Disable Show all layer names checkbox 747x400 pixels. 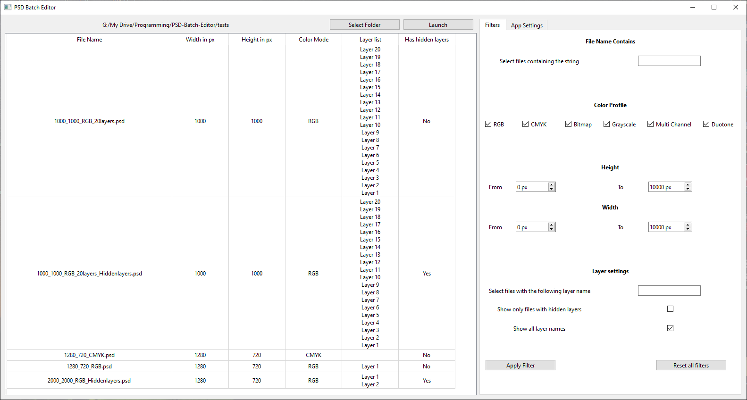670,328
